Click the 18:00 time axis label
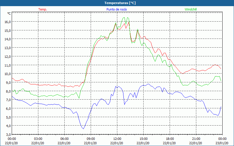 pyautogui.click(x=170, y=139)
